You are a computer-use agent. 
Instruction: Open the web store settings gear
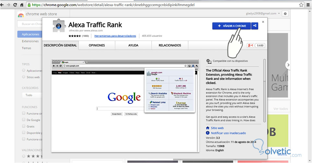(x=285, y=14)
